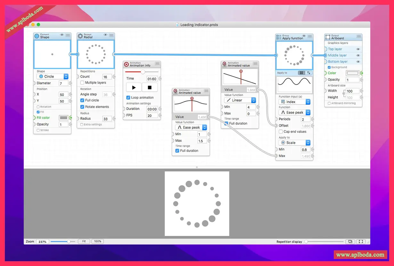394x266 pixels.
Task: Uncheck Rotate elements option
Action: [82, 107]
